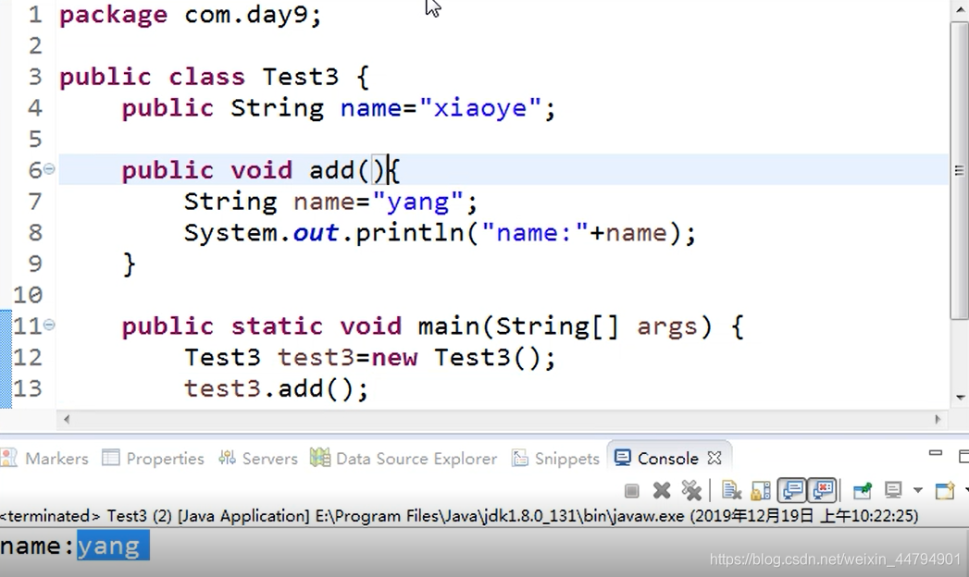
Task: Click Display Selected Console monitor icon
Action: [x=893, y=491]
